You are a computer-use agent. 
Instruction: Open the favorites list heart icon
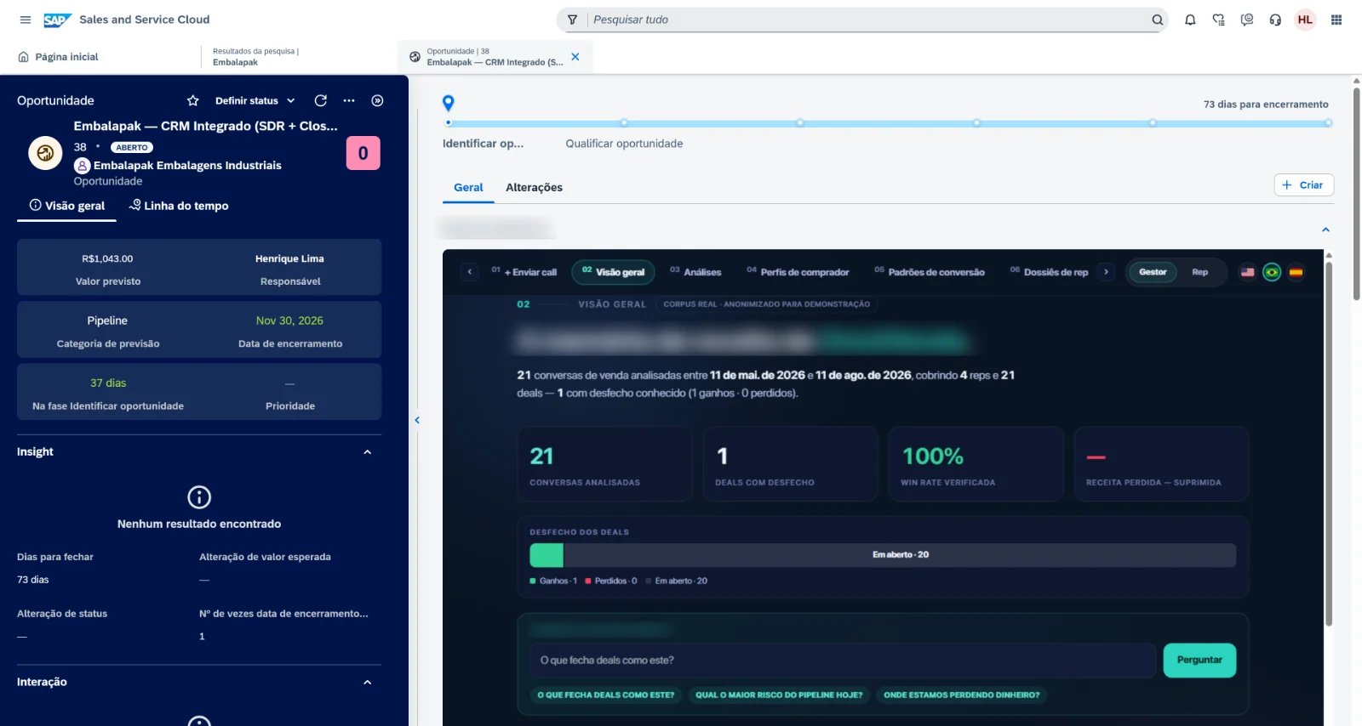(x=1219, y=20)
